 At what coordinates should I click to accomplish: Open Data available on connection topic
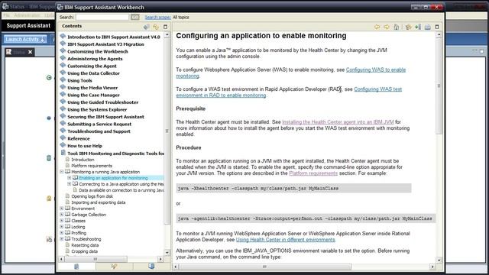(x=121, y=190)
